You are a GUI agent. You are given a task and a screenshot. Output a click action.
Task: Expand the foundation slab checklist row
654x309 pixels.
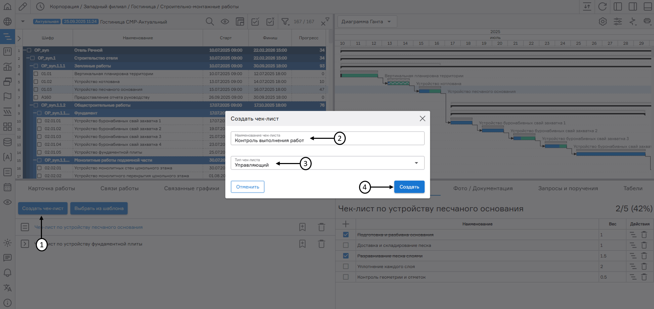25,244
